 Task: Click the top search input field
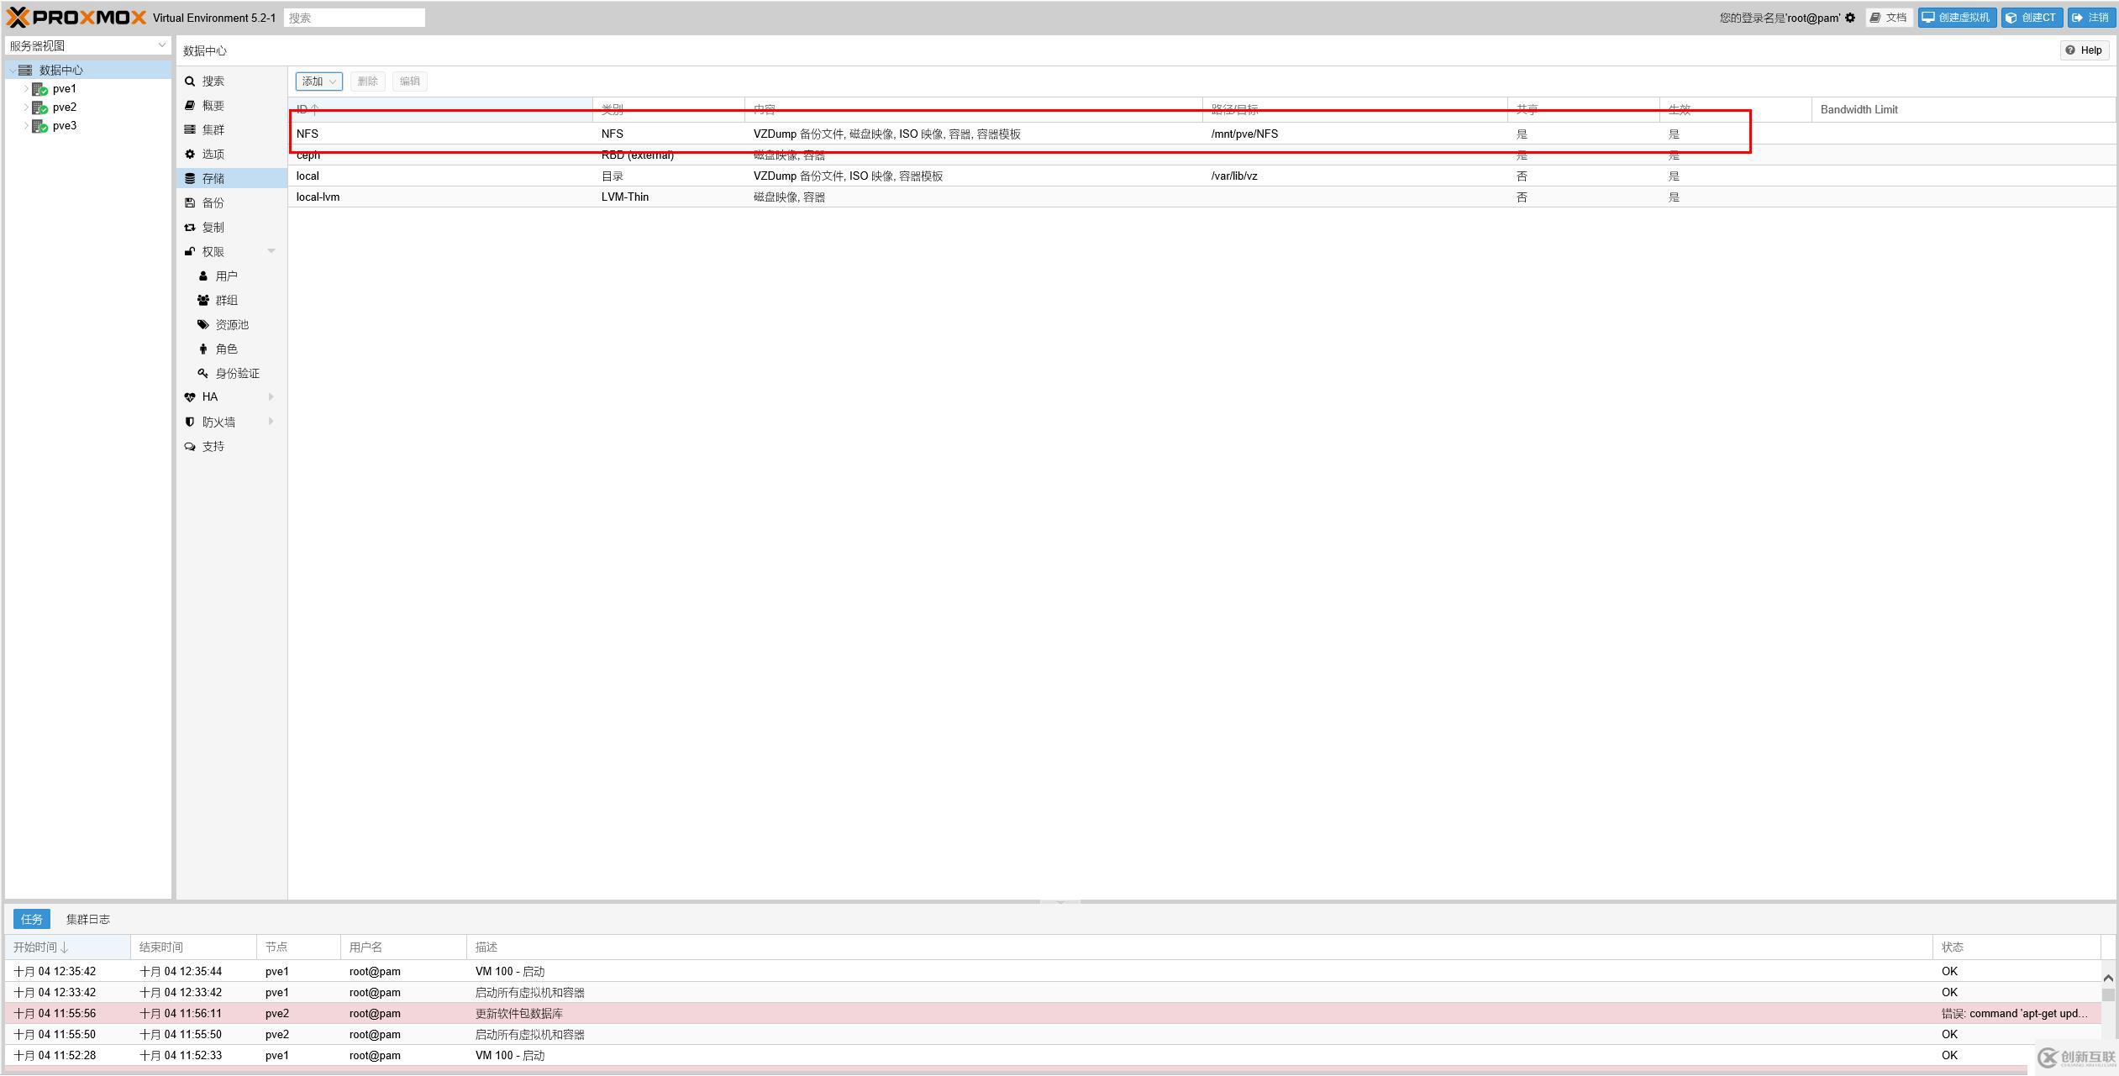(x=354, y=18)
